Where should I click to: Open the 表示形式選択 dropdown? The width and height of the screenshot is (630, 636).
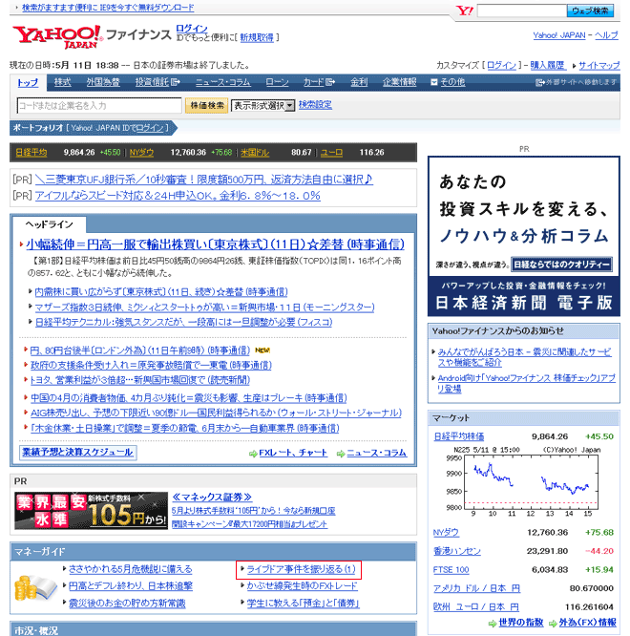point(262,105)
